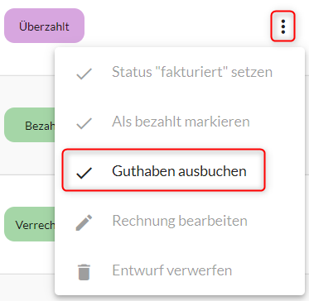This screenshot has width=309, height=301.
Task: Click the black checkmark icon of Guthaben ausbuchen
Action: coord(84,173)
